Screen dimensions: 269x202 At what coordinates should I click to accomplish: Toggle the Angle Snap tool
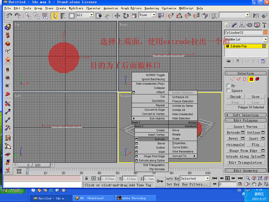pos(179,16)
